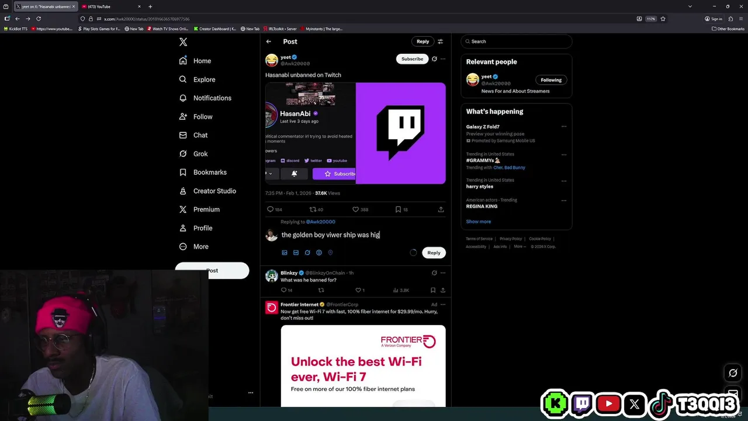Switch to the YouTube browser tab
The image size is (748, 421).
[x=111, y=6]
